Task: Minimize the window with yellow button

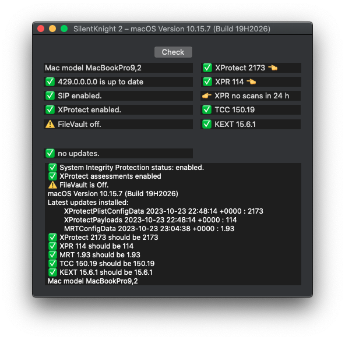Action: coord(52,29)
